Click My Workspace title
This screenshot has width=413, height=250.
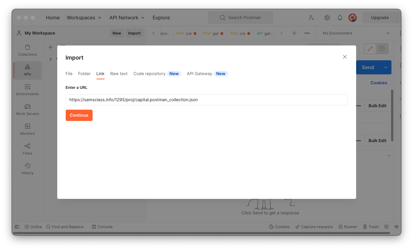pyautogui.click(x=40, y=33)
